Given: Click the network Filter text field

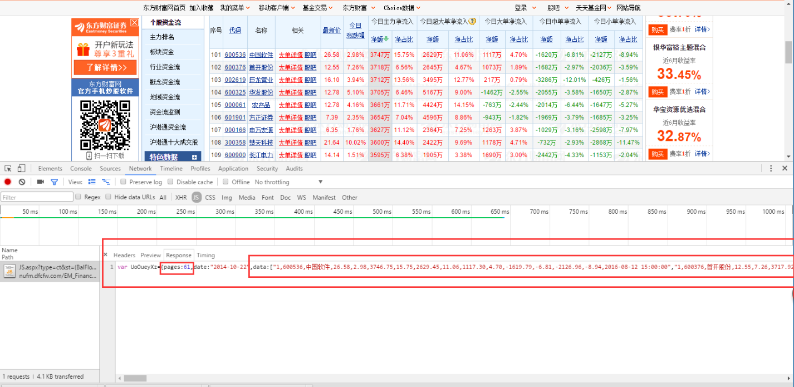Looking at the screenshot, I should (37, 197).
